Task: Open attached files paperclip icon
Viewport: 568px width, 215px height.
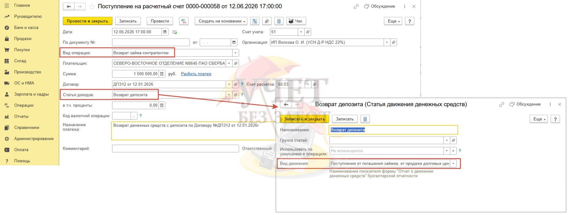Action: click(267, 21)
